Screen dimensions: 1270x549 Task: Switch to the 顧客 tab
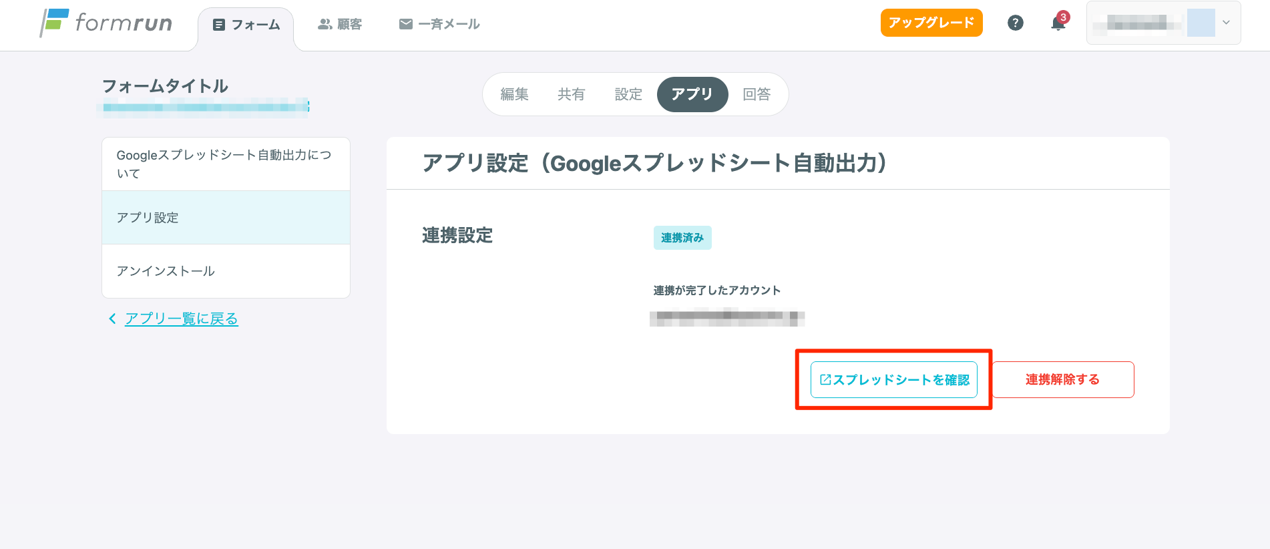pyautogui.click(x=340, y=25)
